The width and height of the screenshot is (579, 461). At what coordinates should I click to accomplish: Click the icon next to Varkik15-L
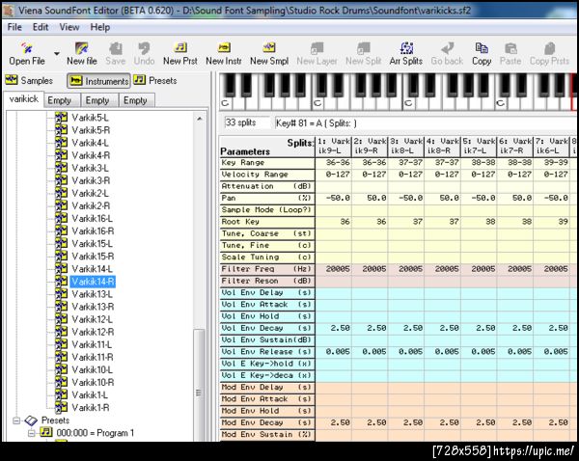pos(62,243)
